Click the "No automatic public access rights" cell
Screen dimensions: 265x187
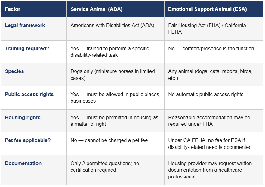click(206, 95)
